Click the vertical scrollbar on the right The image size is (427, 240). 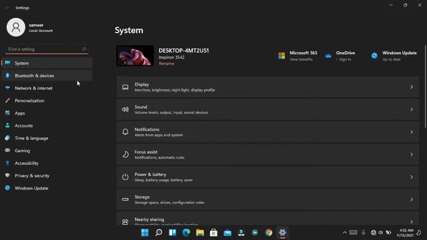click(426, 87)
